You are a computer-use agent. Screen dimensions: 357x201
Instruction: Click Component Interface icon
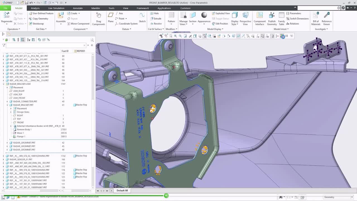tap(260, 16)
